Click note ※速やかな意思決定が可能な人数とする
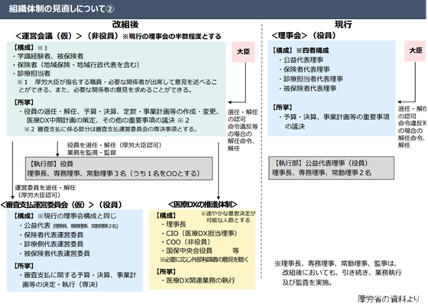 229,217
